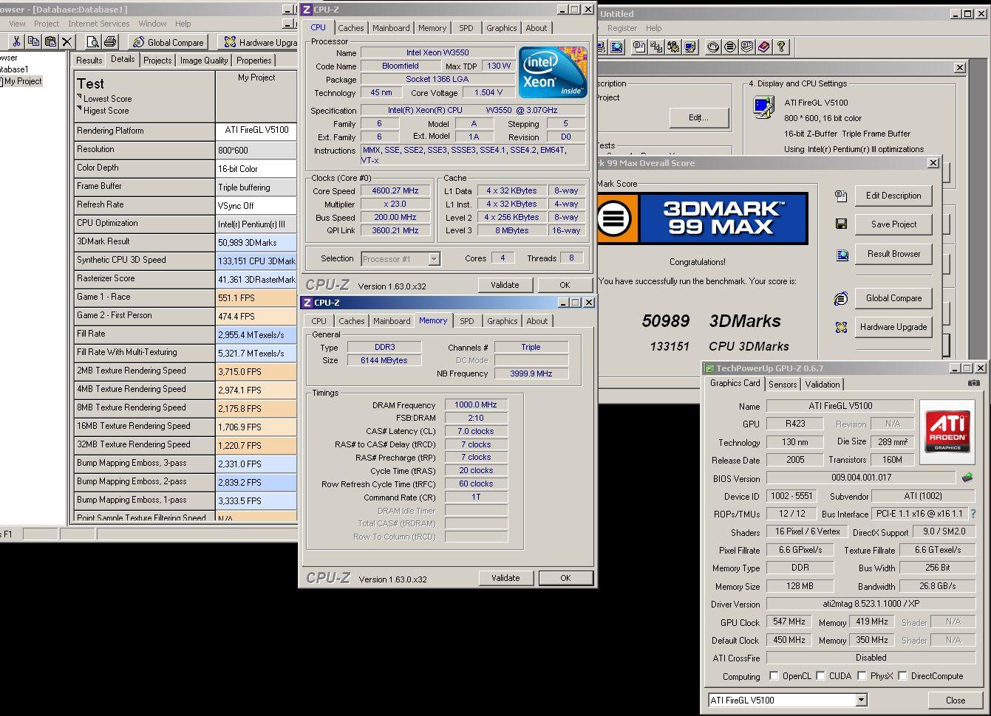The height and width of the screenshot is (716, 991).
Task: Click the Delete X toolbar icon
Action: tap(67, 42)
